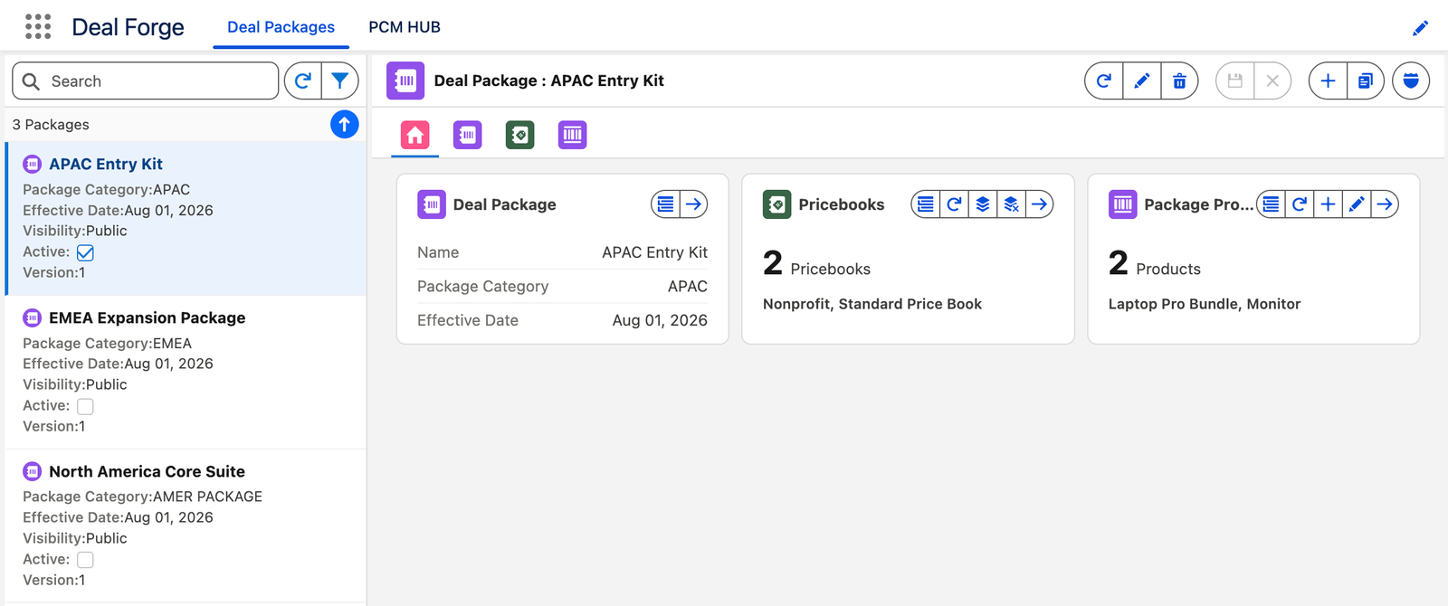The image size is (1448, 606).
Task: Click the pencil edit icon beside PCM HUB
Action: point(1420,28)
